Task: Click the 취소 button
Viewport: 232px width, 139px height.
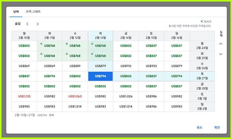Action: point(199,127)
